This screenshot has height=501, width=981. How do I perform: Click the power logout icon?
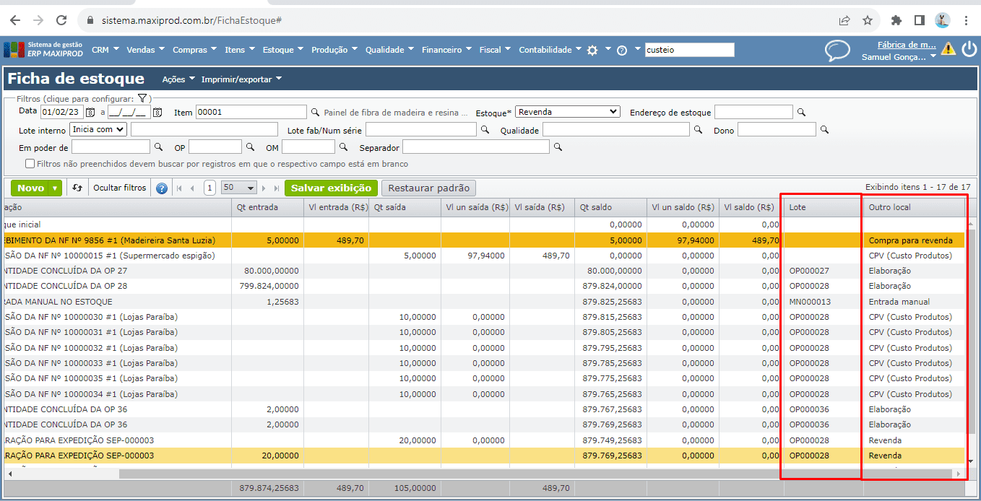[969, 49]
